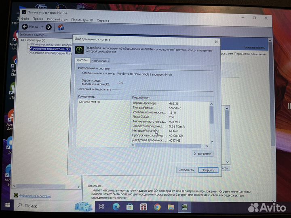Screen dimensions: 291x218
Task: Click the Закрыть button
Action: pyautogui.click(x=208, y=170)
